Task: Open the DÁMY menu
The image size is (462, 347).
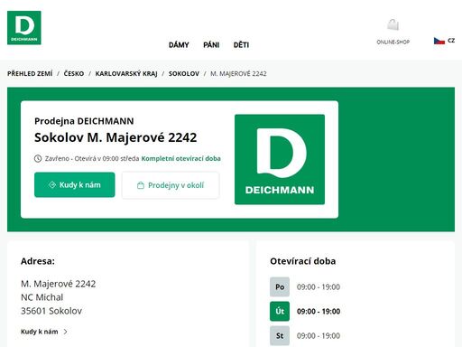Action: (179, 45)
